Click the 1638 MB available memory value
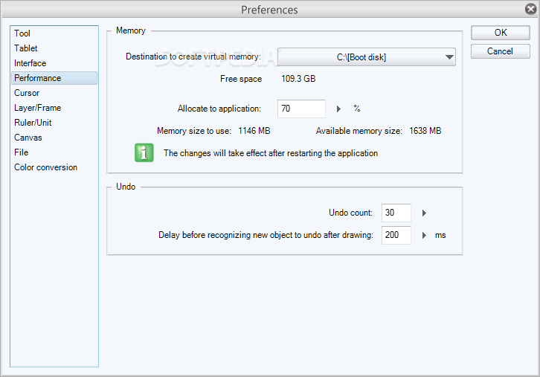Screen dimensions: 540x377 tap(425, 131)
